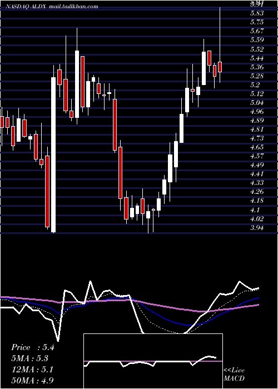Click the last red candle with long upper wick
Image resolution: width=278 pixels, height=389 pixels.
pyautogui.click(x=220, y=67)
